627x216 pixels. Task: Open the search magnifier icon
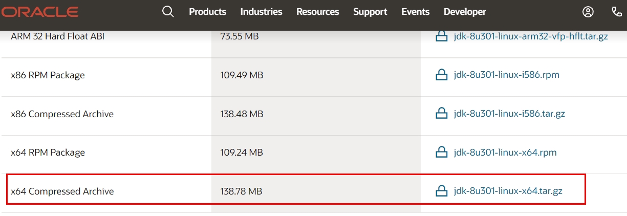pos(168,11)
